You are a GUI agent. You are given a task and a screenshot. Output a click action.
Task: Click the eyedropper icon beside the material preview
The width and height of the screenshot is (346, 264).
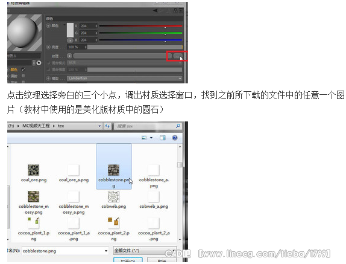point(39,63)
